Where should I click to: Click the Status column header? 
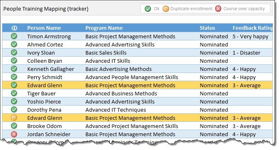(207, 28)
